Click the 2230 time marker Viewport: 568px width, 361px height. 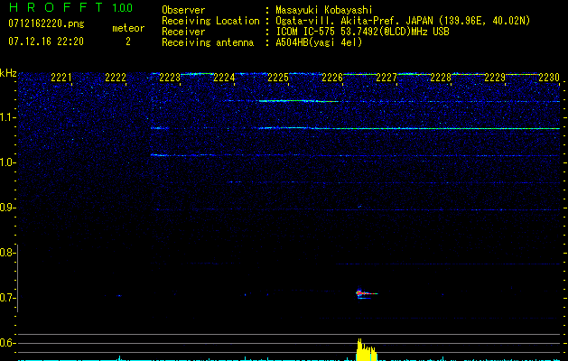[549, 78]
